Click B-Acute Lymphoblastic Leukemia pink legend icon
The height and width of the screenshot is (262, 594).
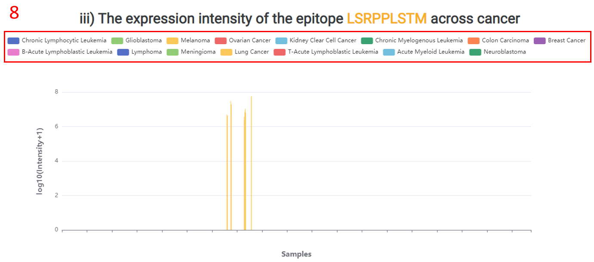pyautogui.click(x=13, y=52)
